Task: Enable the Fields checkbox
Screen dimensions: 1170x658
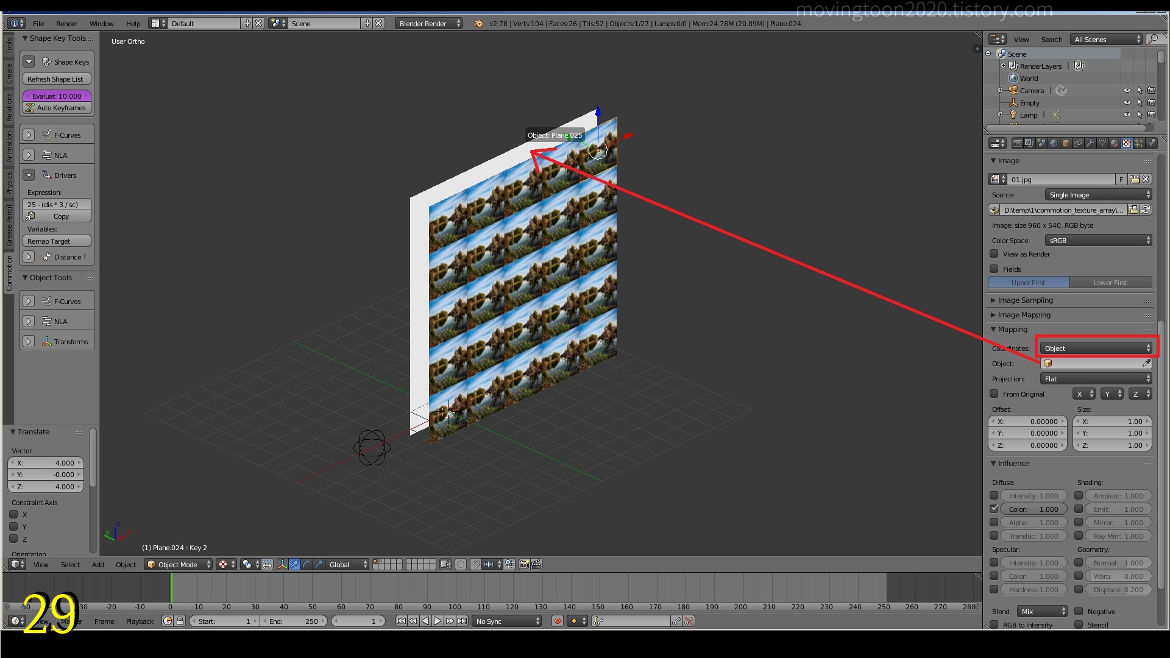Action: (x=994, y=269)
